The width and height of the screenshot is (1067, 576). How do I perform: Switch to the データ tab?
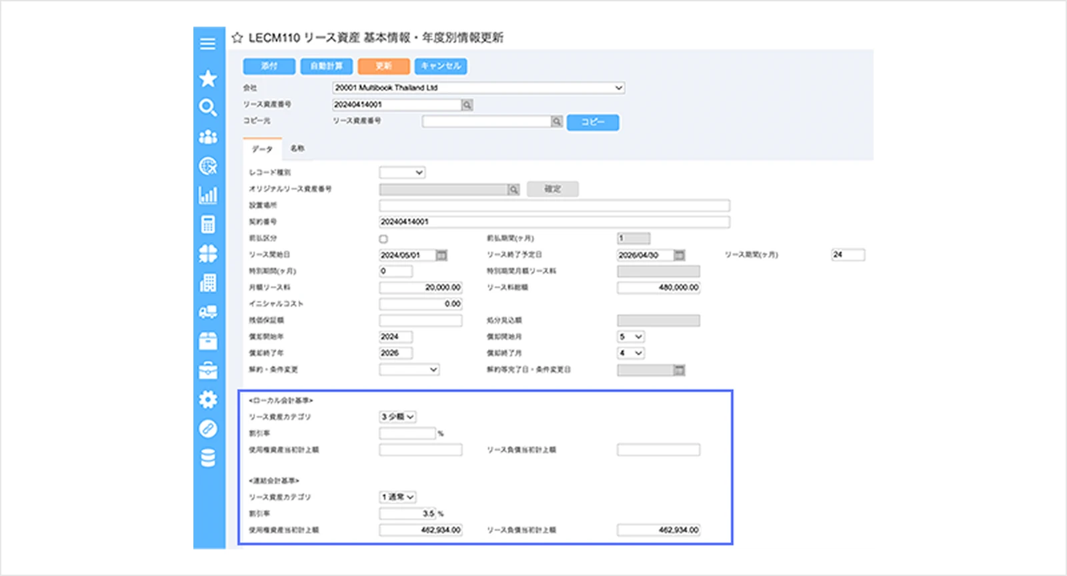click(x=262, y=149)
